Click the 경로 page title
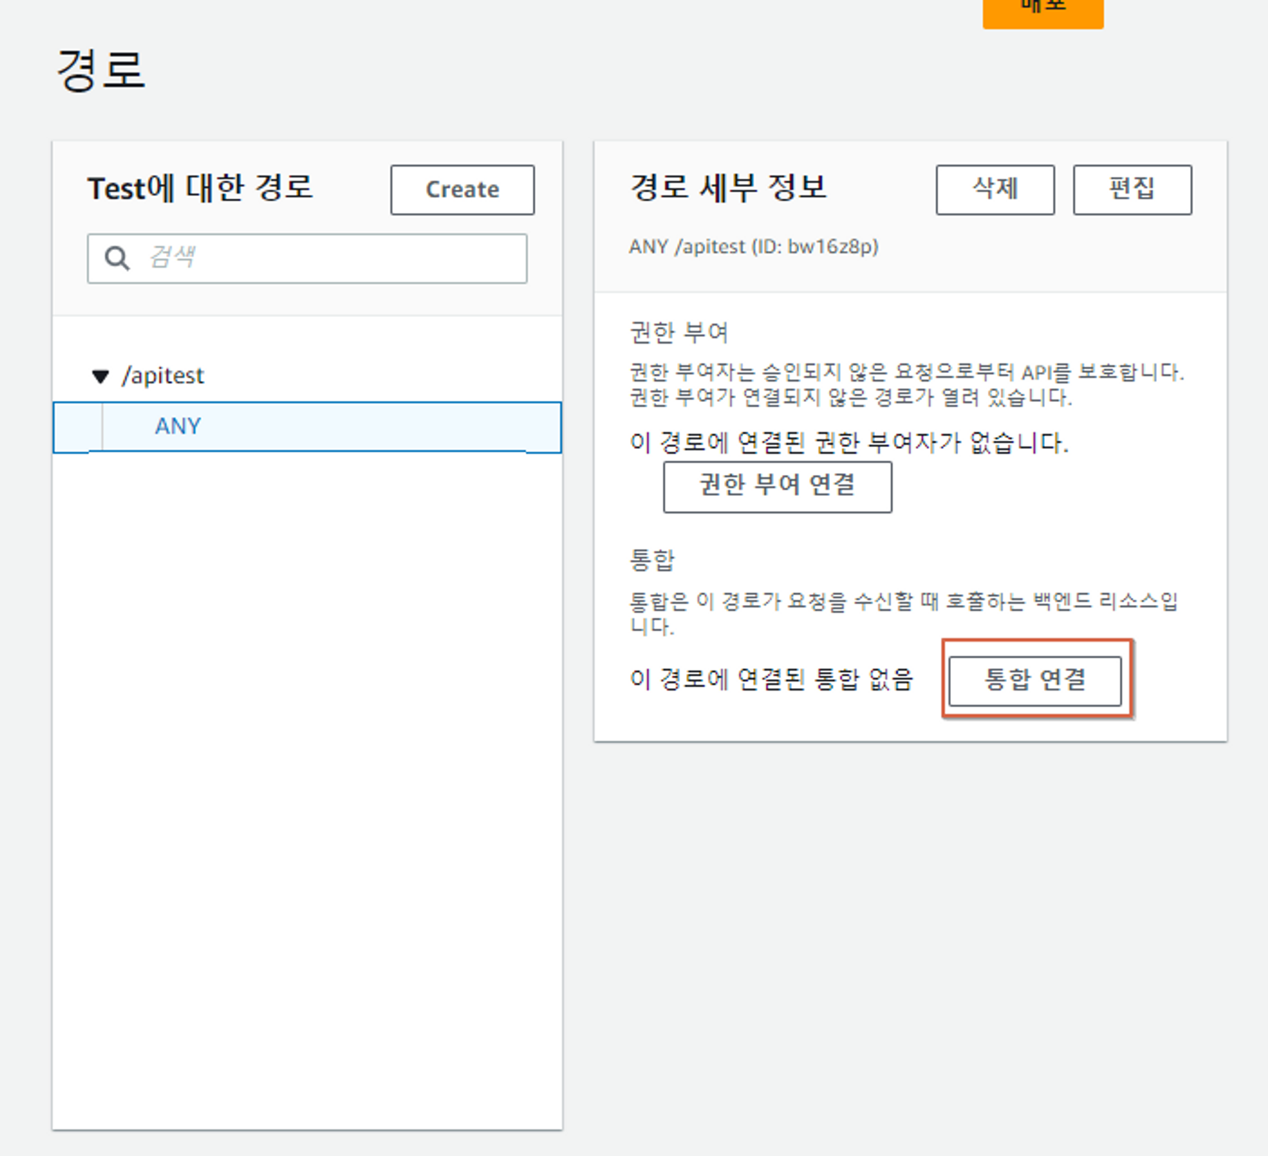The width and height of the screenshot is (1268, 1156). (101, 70)
